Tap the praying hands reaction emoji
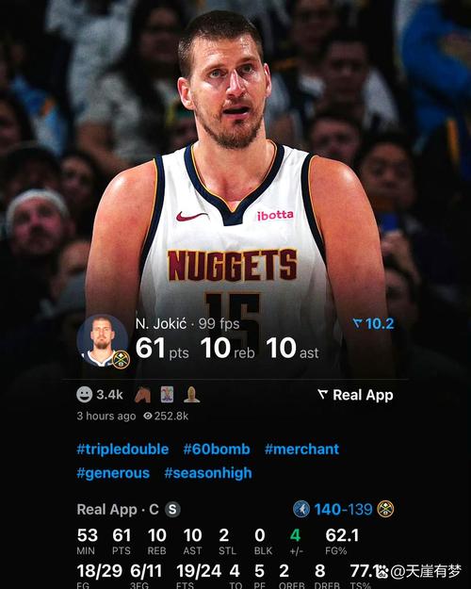This screenshot has width=471, height=589. pyautogui.click(x=142, y=395)
